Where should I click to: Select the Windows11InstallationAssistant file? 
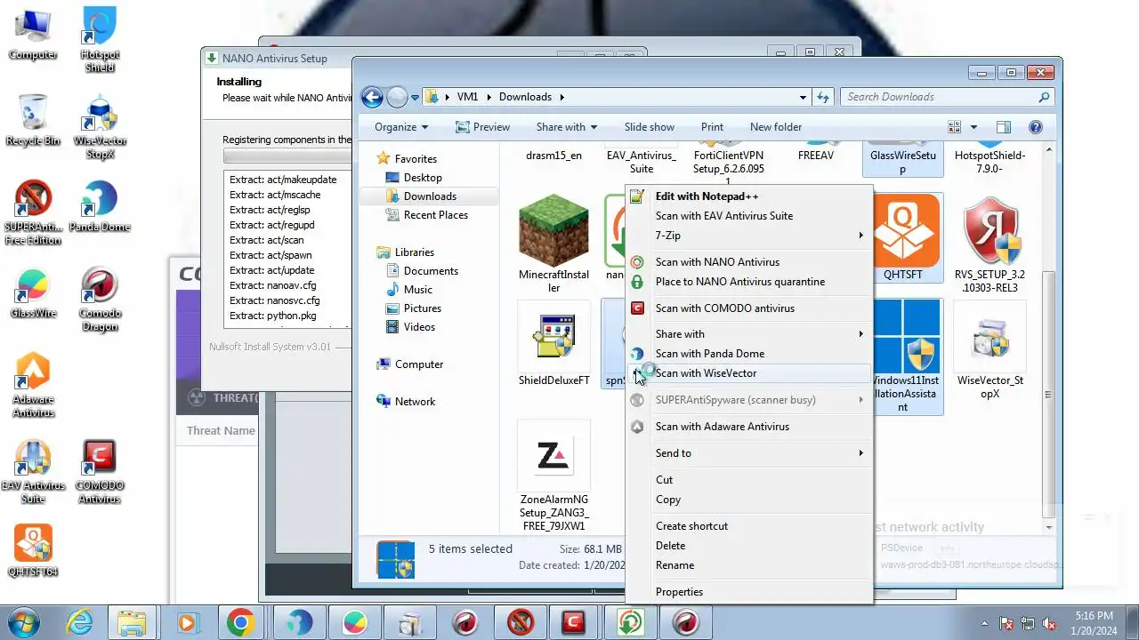pos(906,356)
